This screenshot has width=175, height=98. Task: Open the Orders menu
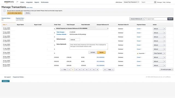coord(22,2)
